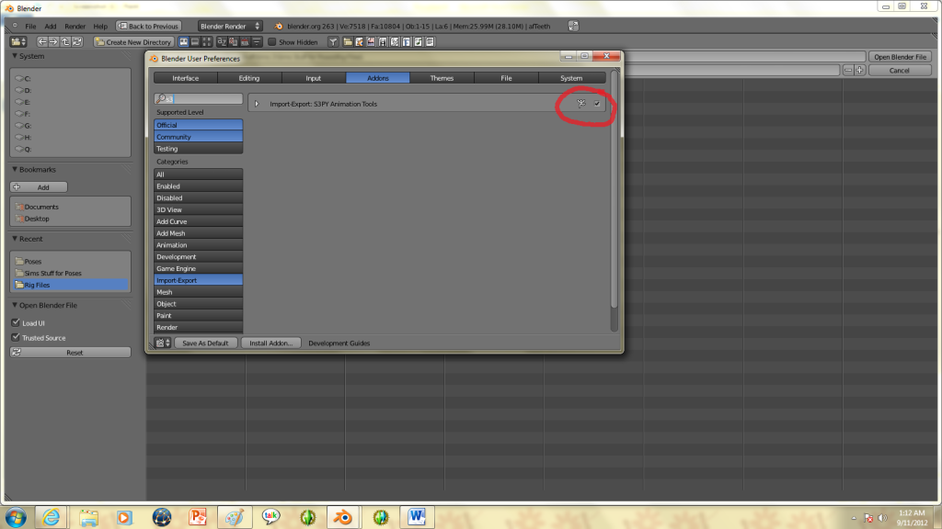
Task: Switch to Interface preferences tab
Action: tap(186, 78)
